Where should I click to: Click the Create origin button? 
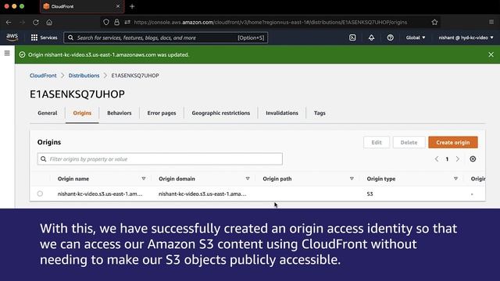[x=453, y=142]
